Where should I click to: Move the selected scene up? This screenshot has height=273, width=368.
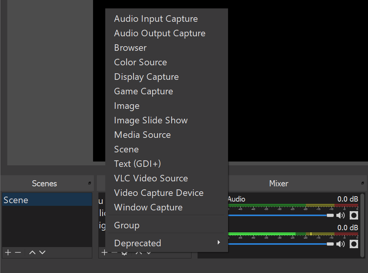pos(32,252)
